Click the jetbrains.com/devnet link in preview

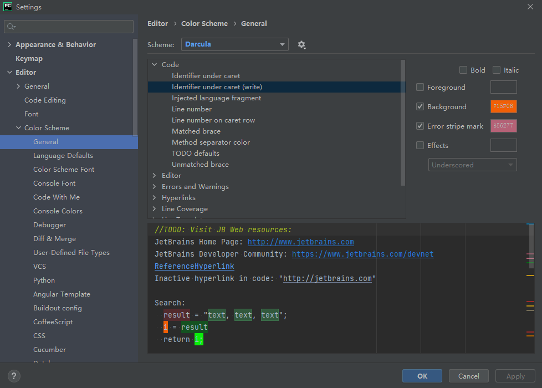(362, 254)
